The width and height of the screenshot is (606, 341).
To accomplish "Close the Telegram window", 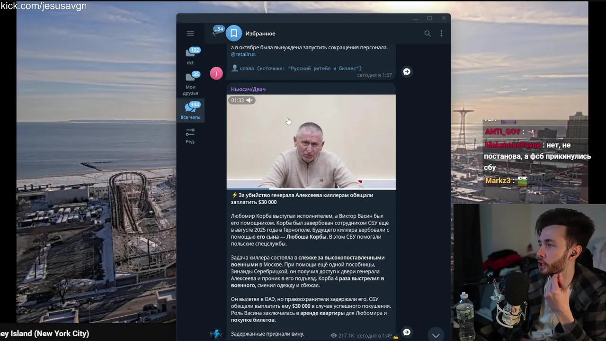I will [x=444, y=18].
